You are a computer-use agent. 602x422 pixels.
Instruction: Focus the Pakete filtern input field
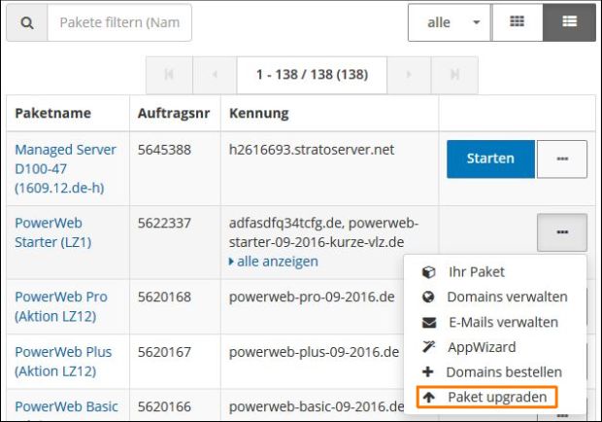click(x=119, y=22)
